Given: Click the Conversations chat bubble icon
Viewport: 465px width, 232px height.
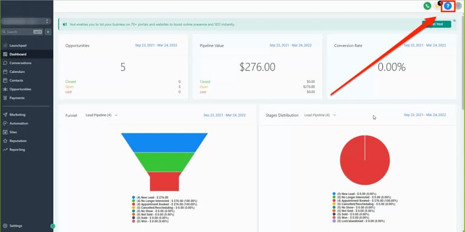Looking at the screenshot, I should tap(5, 63).
